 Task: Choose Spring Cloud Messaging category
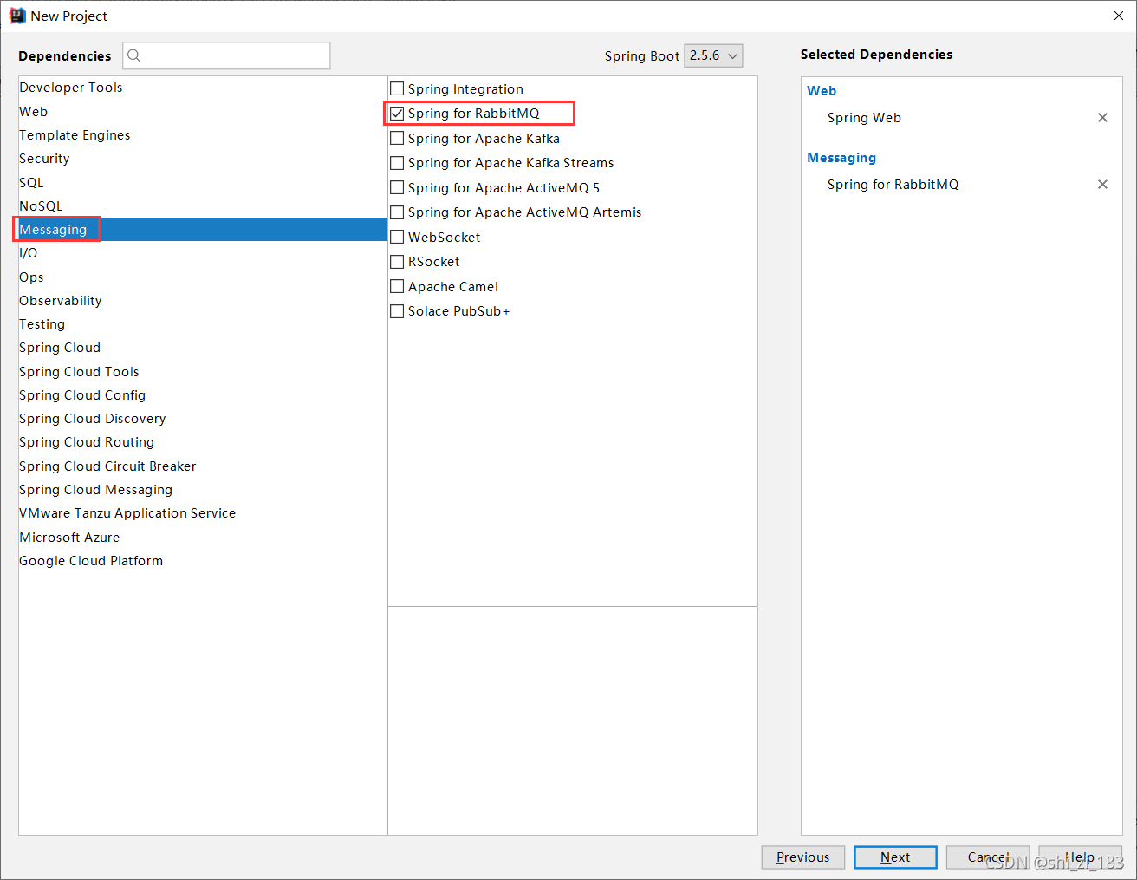203,490
